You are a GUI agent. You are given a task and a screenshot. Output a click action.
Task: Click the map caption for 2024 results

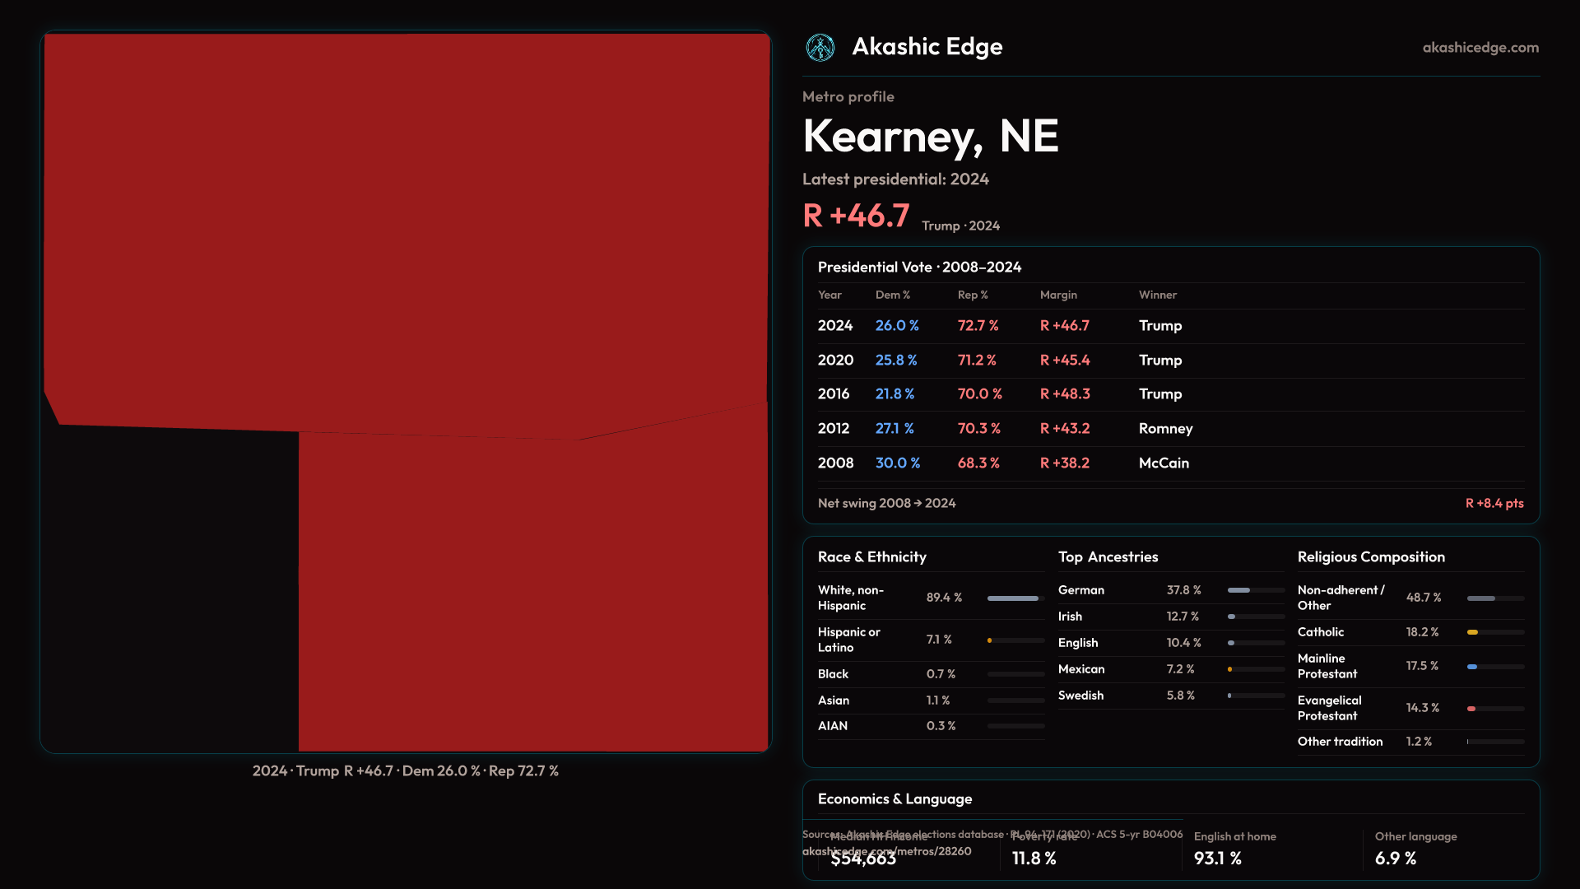click(x=405, y=771)
